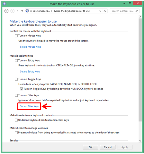Click the Cancel button
The width and height of the screenshot is (144, 154).
click(108, 147)
